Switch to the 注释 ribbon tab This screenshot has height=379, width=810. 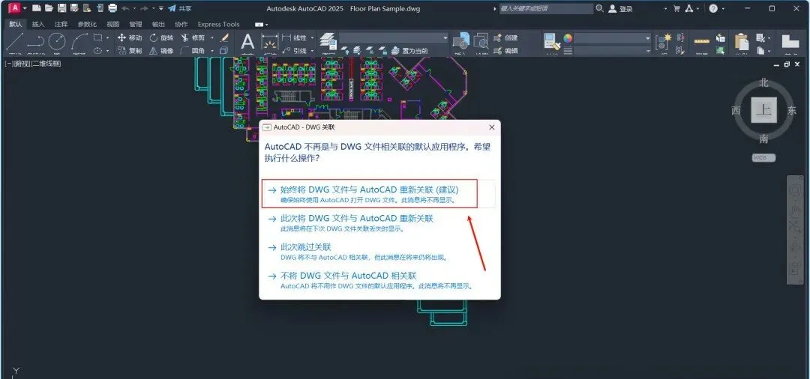click(61, 24)
